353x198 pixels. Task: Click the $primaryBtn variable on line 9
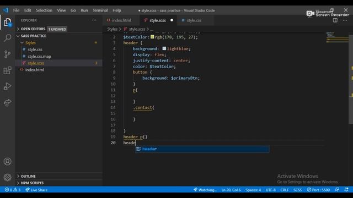184,78
